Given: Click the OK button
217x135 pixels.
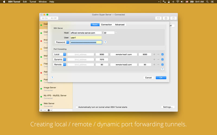Looking at the screenshot, I should [161, 78].
